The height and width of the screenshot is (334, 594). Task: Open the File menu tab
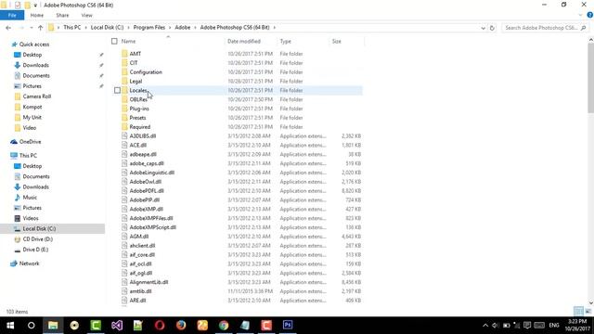pos(12,15)
